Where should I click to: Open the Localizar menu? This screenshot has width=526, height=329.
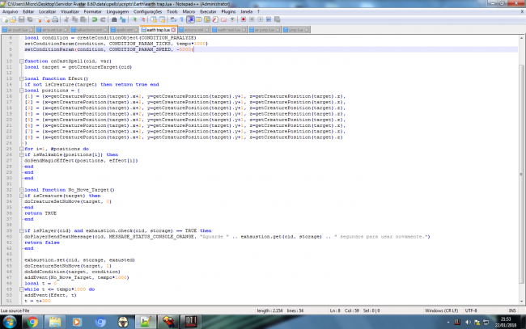[47, 11]
